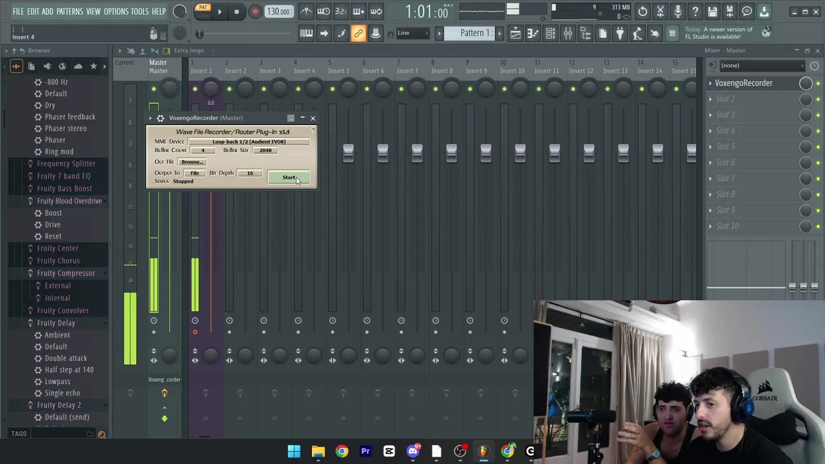Open the FILE menu
This screenshot has width=825, height=464.
[18, 12]
